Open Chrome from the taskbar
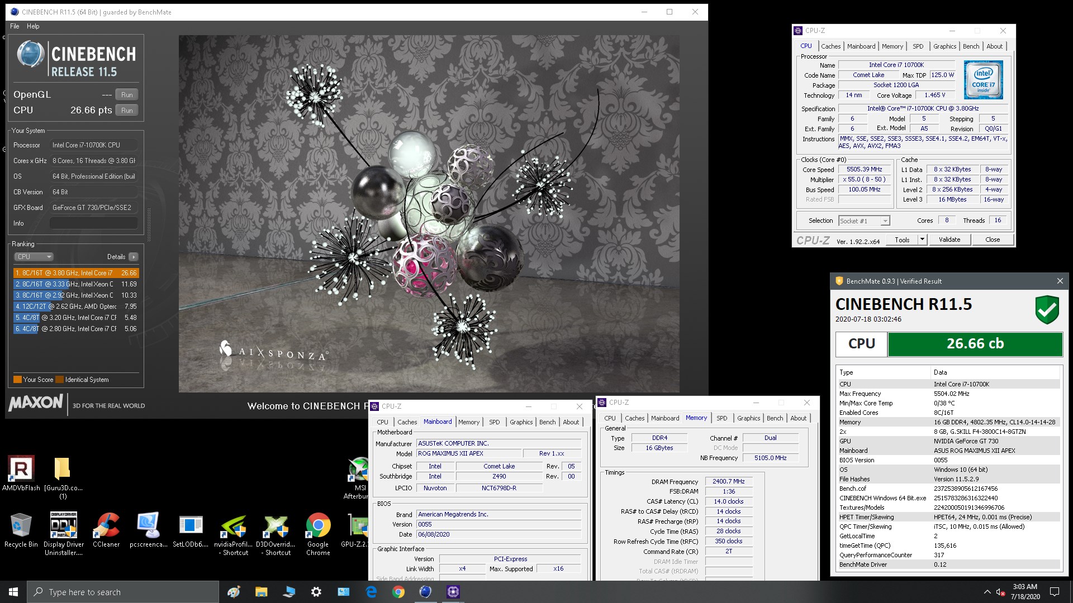This screenshot has height=603, width=1073. (x=398, y=592)
